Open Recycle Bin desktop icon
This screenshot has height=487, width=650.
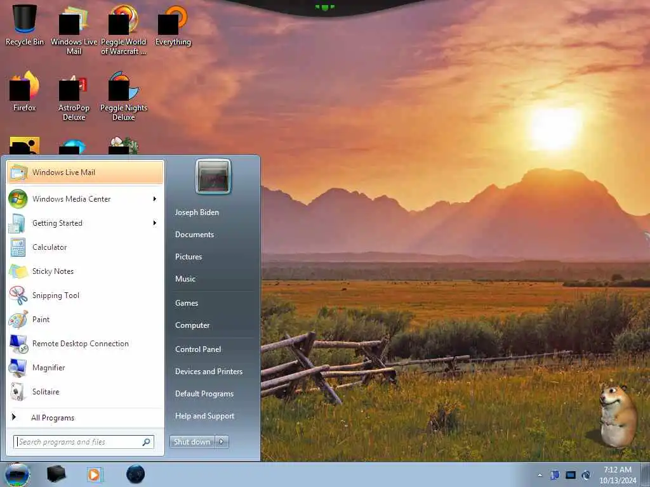[x=25, y=25]
